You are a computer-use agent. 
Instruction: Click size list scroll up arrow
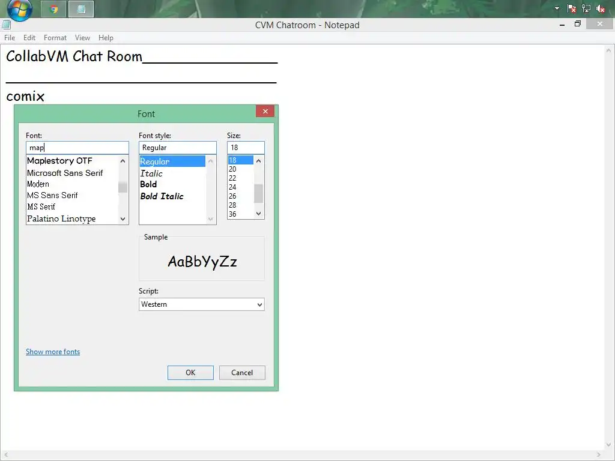(x=258, y=161)
